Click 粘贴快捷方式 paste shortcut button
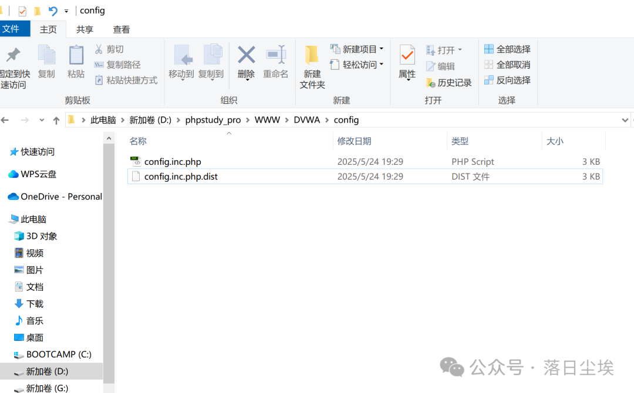 pos(126,80)
